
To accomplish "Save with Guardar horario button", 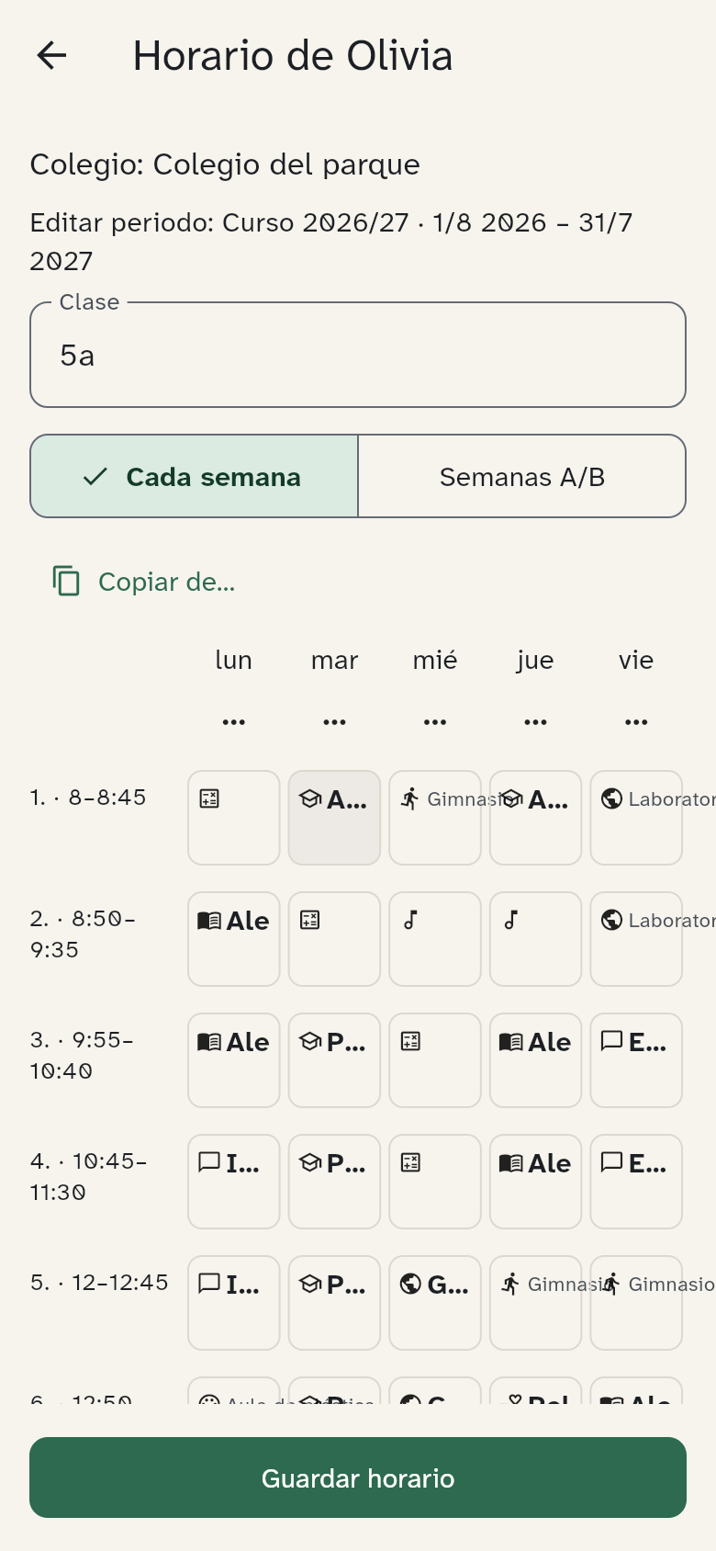I will click(358, 1477).
